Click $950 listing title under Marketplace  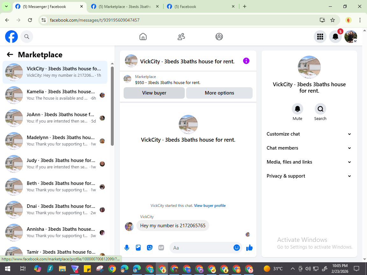coord(168,82)
